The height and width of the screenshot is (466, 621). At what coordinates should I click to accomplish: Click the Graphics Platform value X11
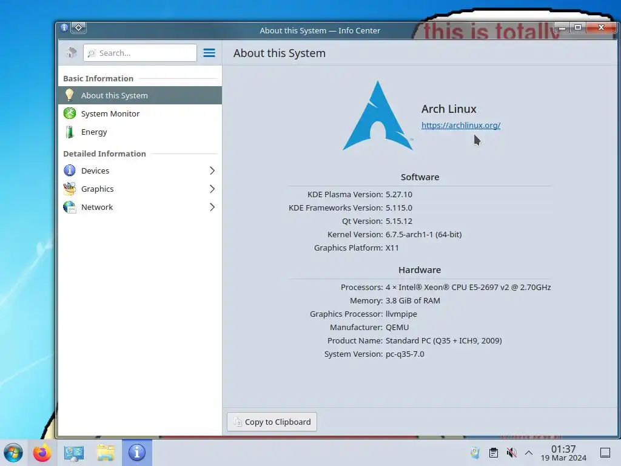tap(392, 248)
